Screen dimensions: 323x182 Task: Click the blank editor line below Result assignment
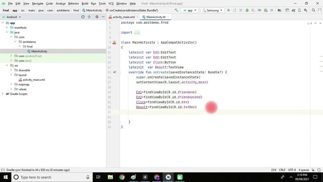(x=214, y=112)
